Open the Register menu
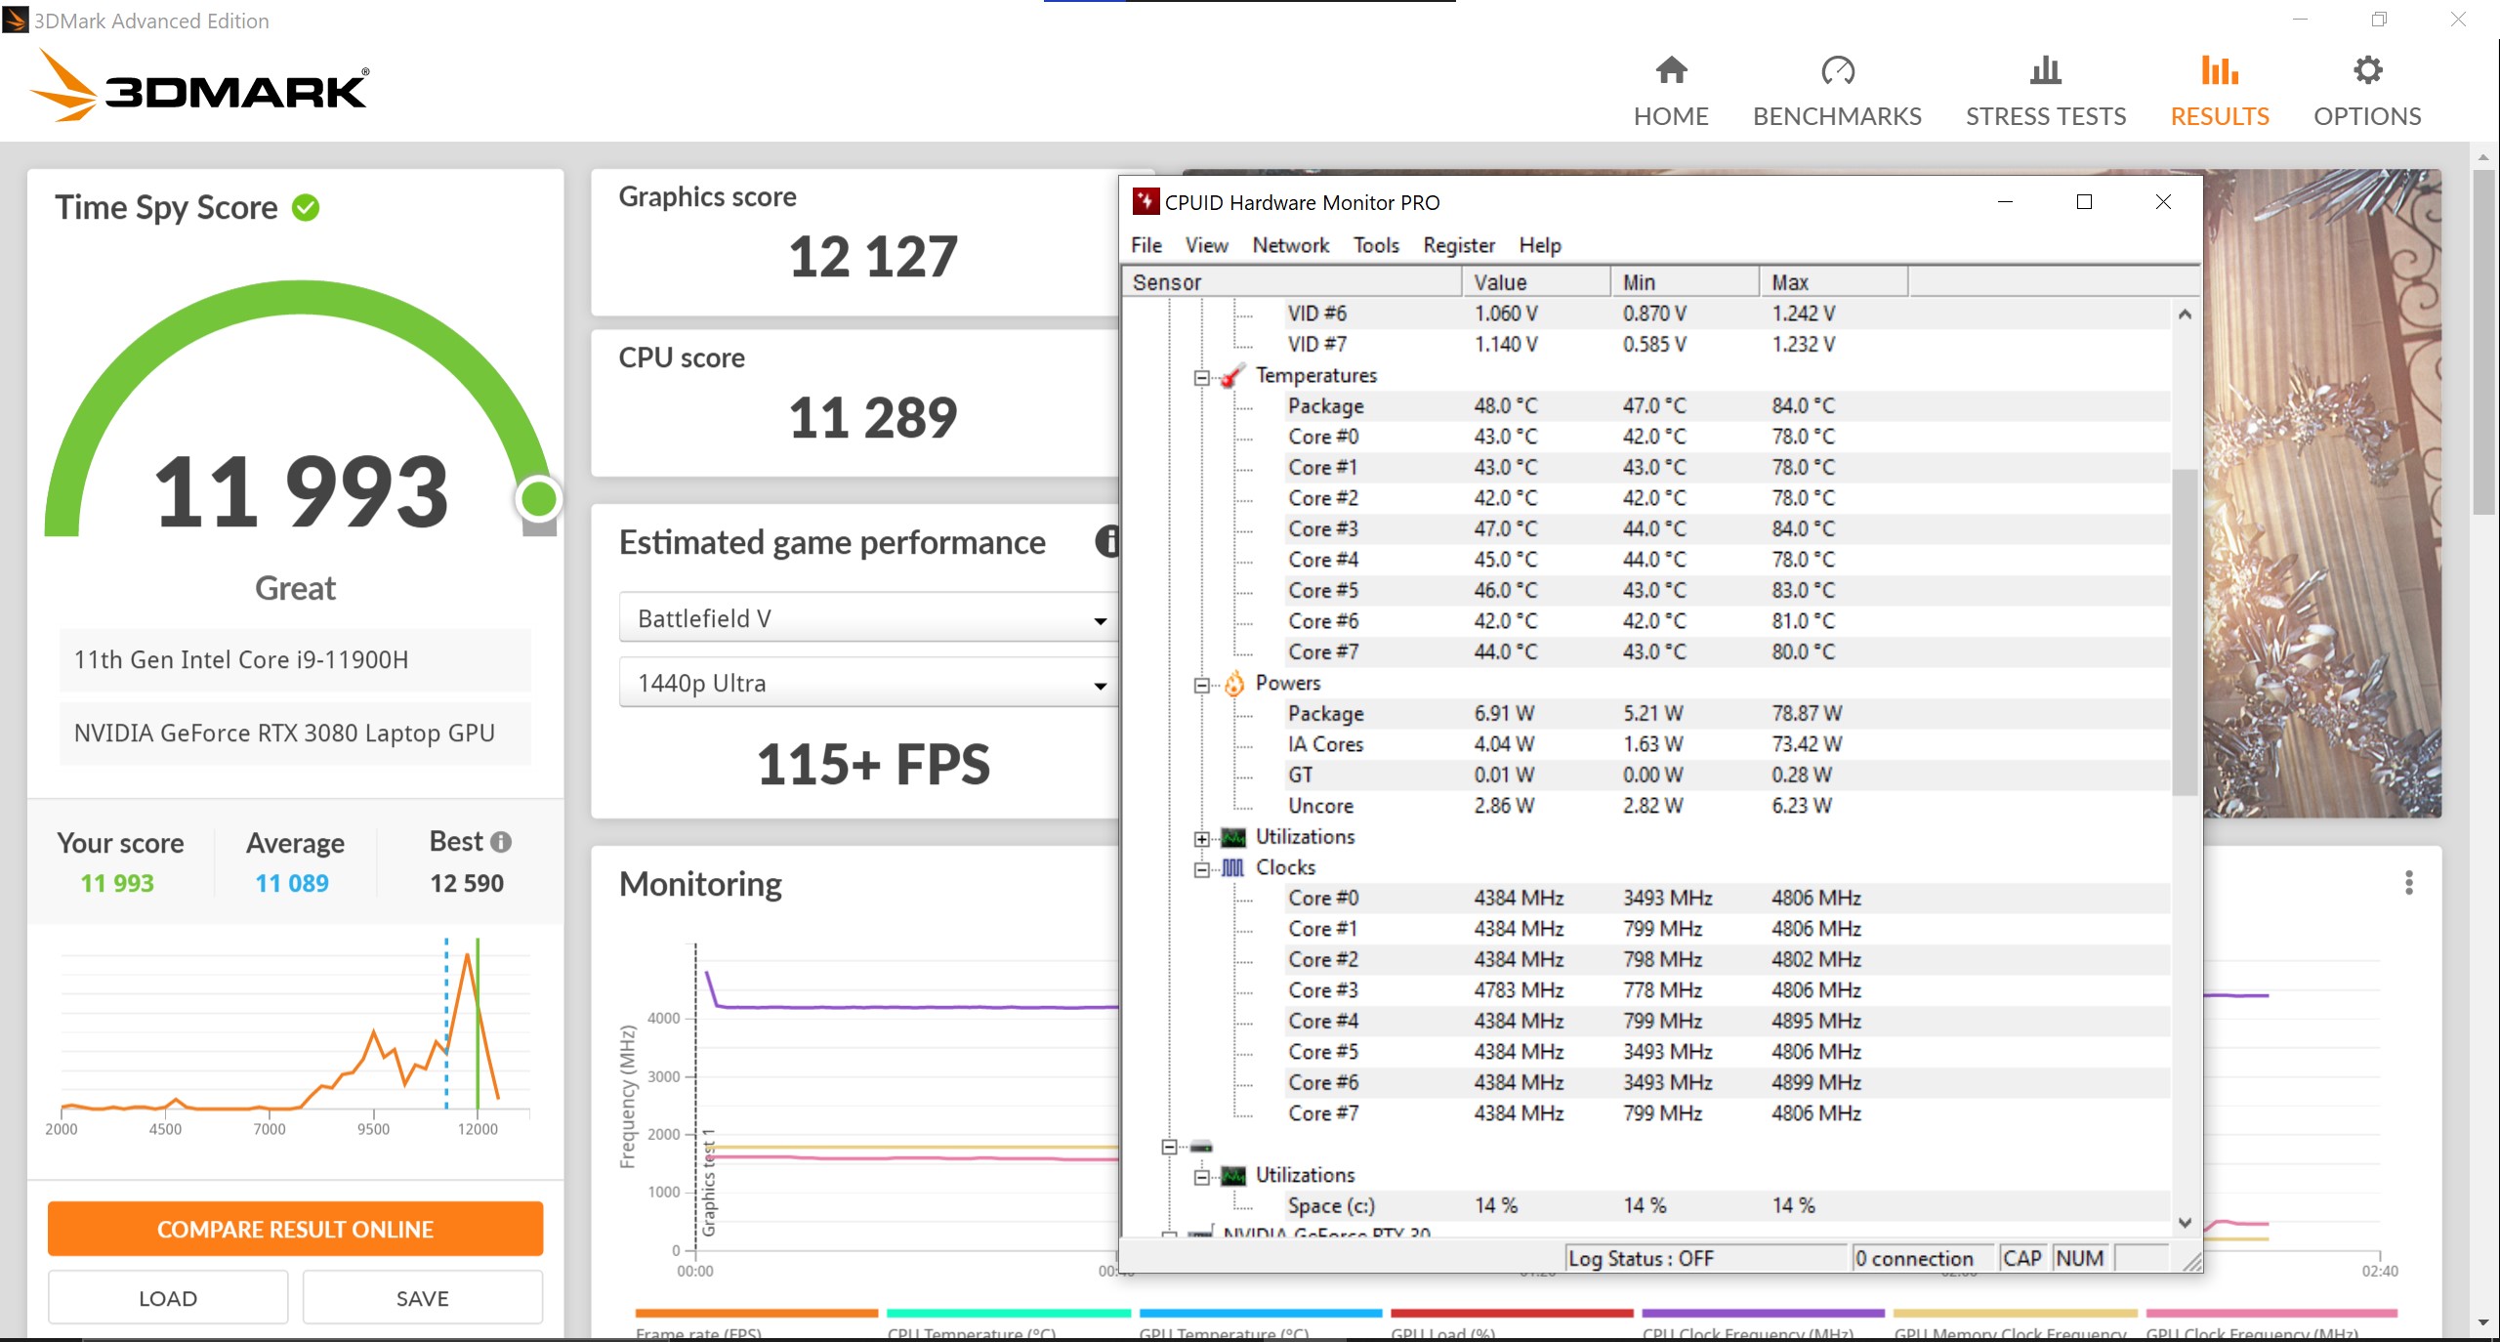This screenshot has width=2500, height=1342. pyautogui.click(x=1459, y=245)
